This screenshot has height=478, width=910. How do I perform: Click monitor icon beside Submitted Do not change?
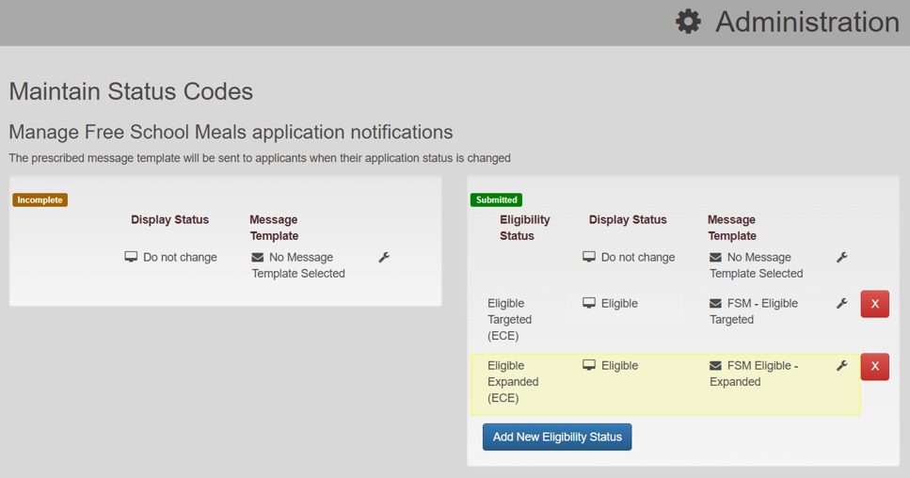point(589,256)
